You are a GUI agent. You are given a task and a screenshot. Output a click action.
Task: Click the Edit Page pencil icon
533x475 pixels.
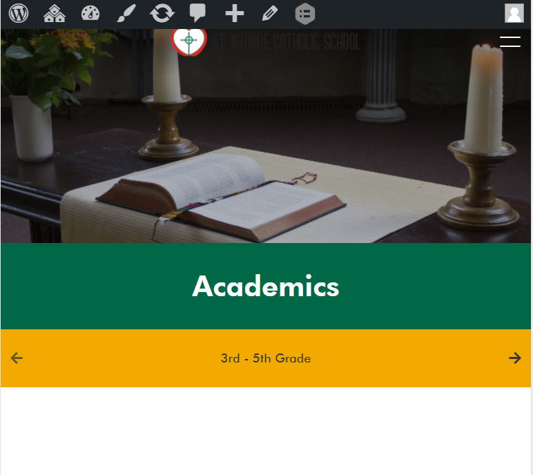point(270,14)
